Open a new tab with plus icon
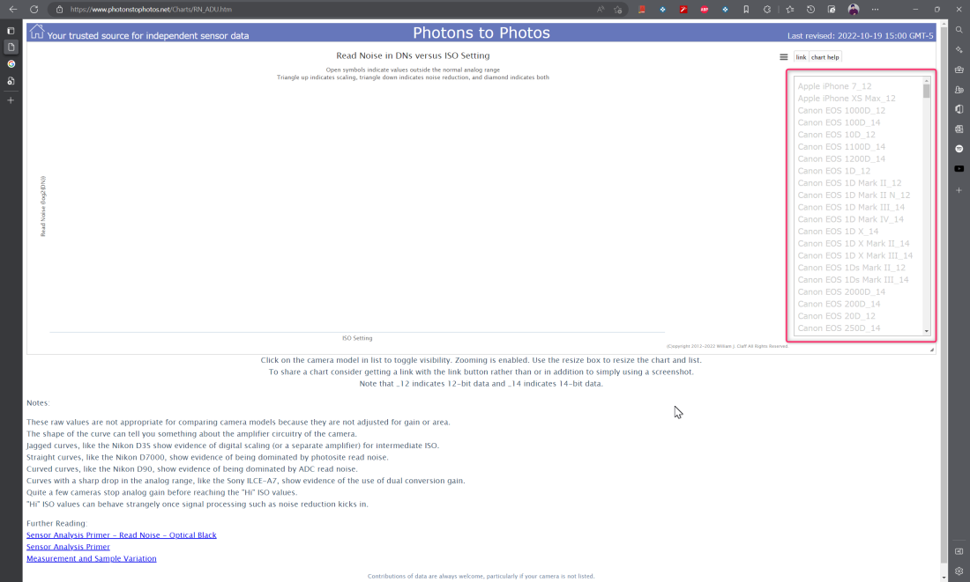The height and width of the screenshot is (582, 970). [x=11, y=100]
